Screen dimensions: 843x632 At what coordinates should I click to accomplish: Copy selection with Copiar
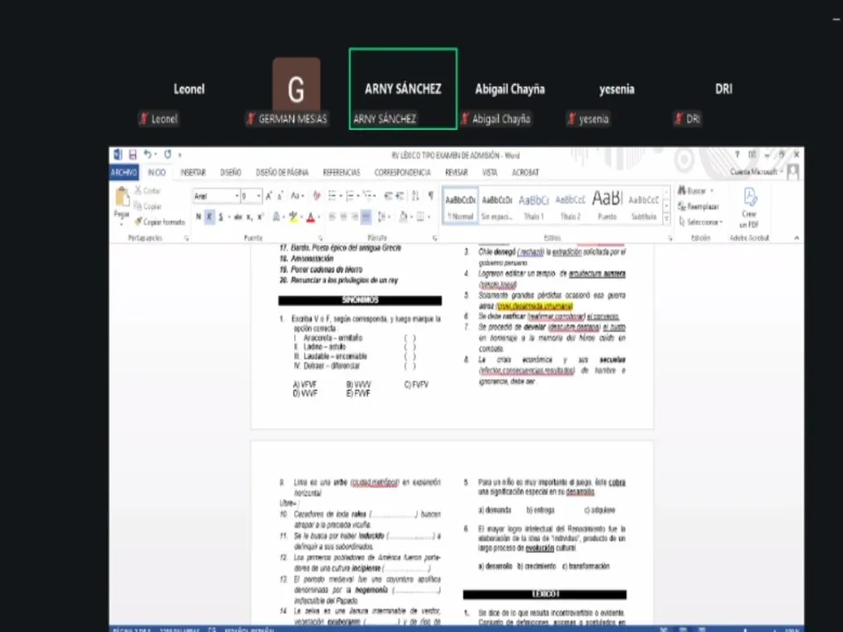148,206
